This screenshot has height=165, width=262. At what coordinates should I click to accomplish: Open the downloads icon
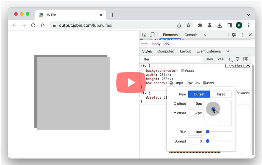tap(220, 25)
